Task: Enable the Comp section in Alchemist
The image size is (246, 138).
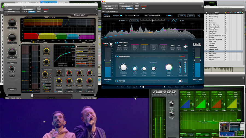Action: pyautogui.click(x=55, y=92)
